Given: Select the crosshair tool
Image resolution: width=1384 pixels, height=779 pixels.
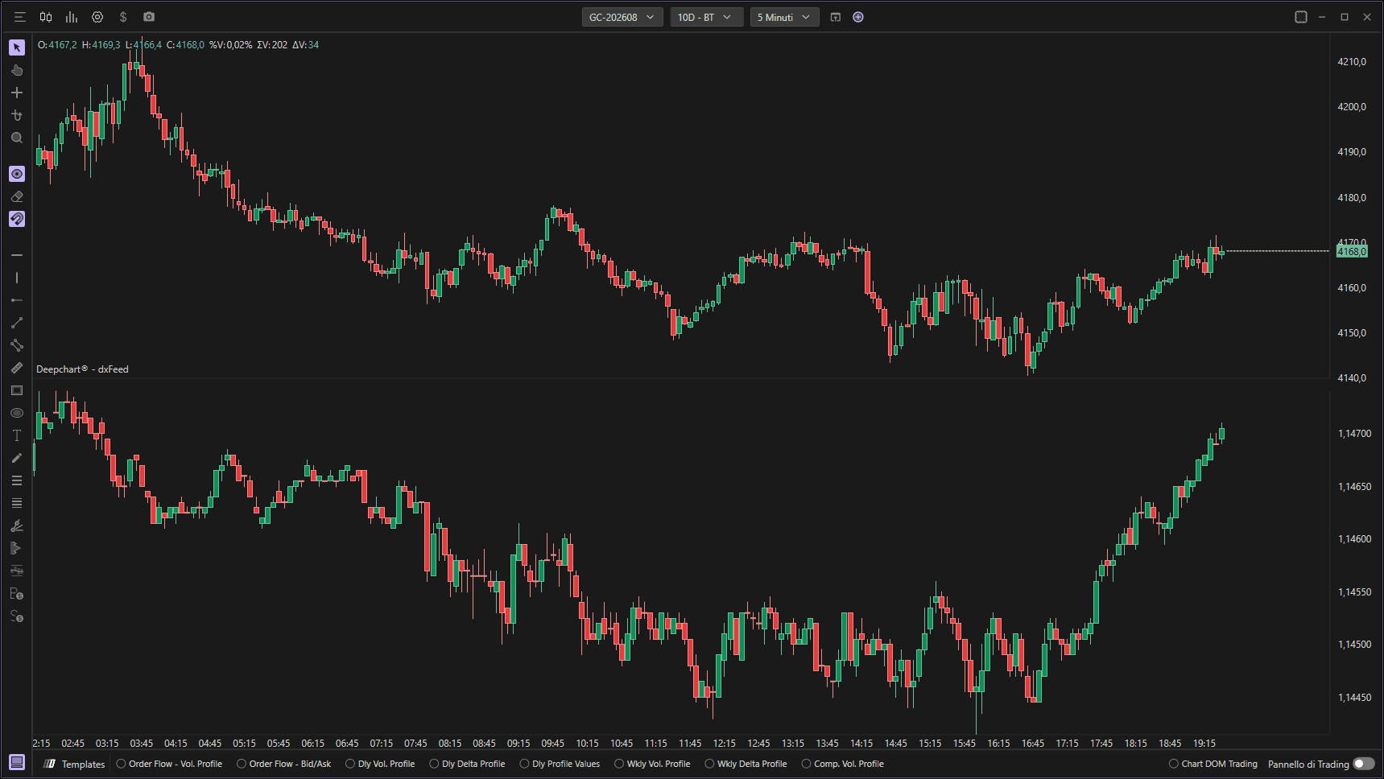Looking at the screenshot, I should click(x=17, y=93).
